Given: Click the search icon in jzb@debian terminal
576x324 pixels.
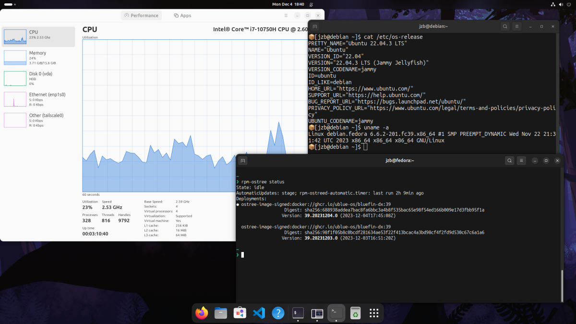Looking at the screenshot, I should click(505, 26).
